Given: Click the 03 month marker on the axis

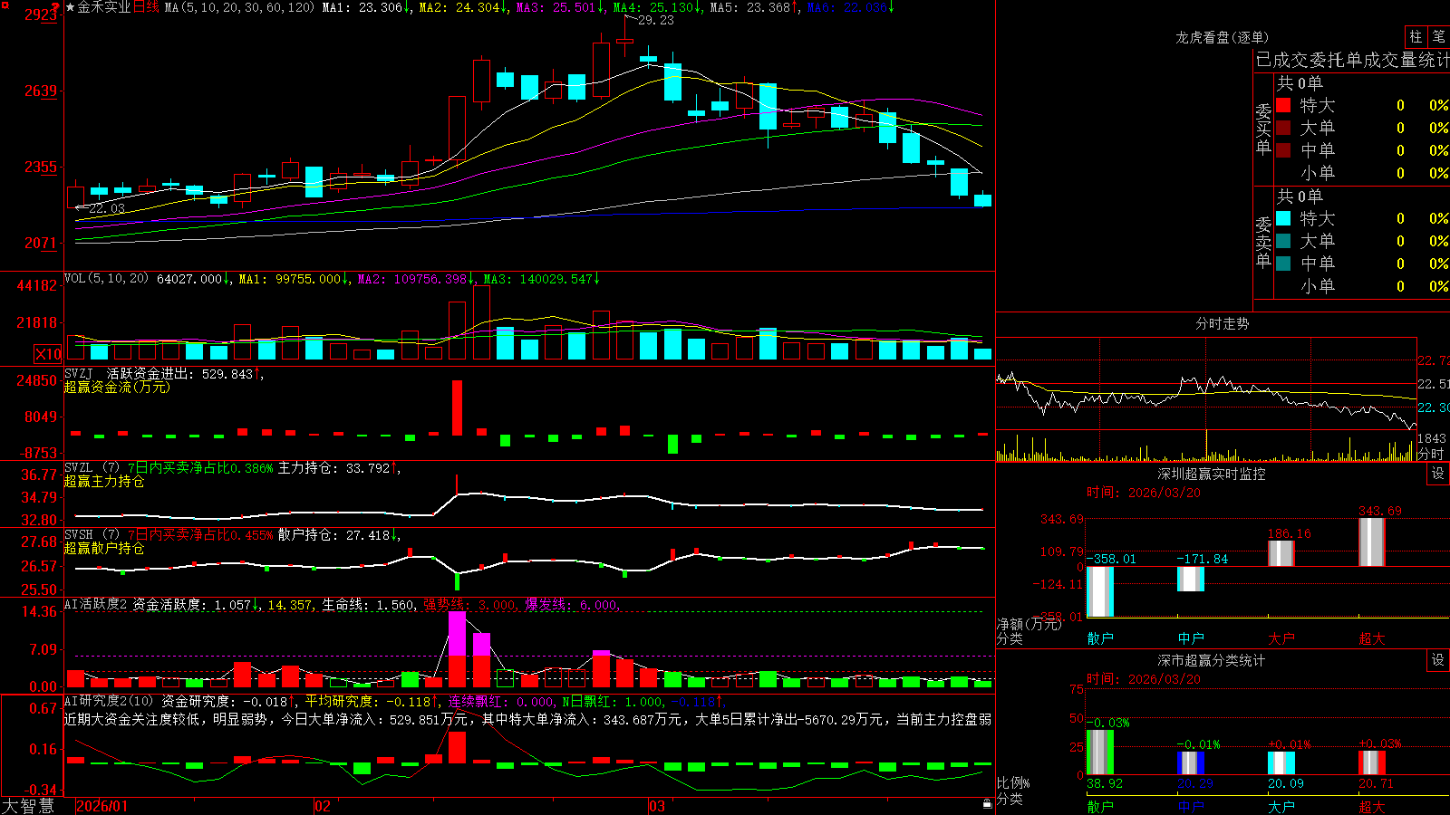Looking at the screenshot, I should pos(657,806).
